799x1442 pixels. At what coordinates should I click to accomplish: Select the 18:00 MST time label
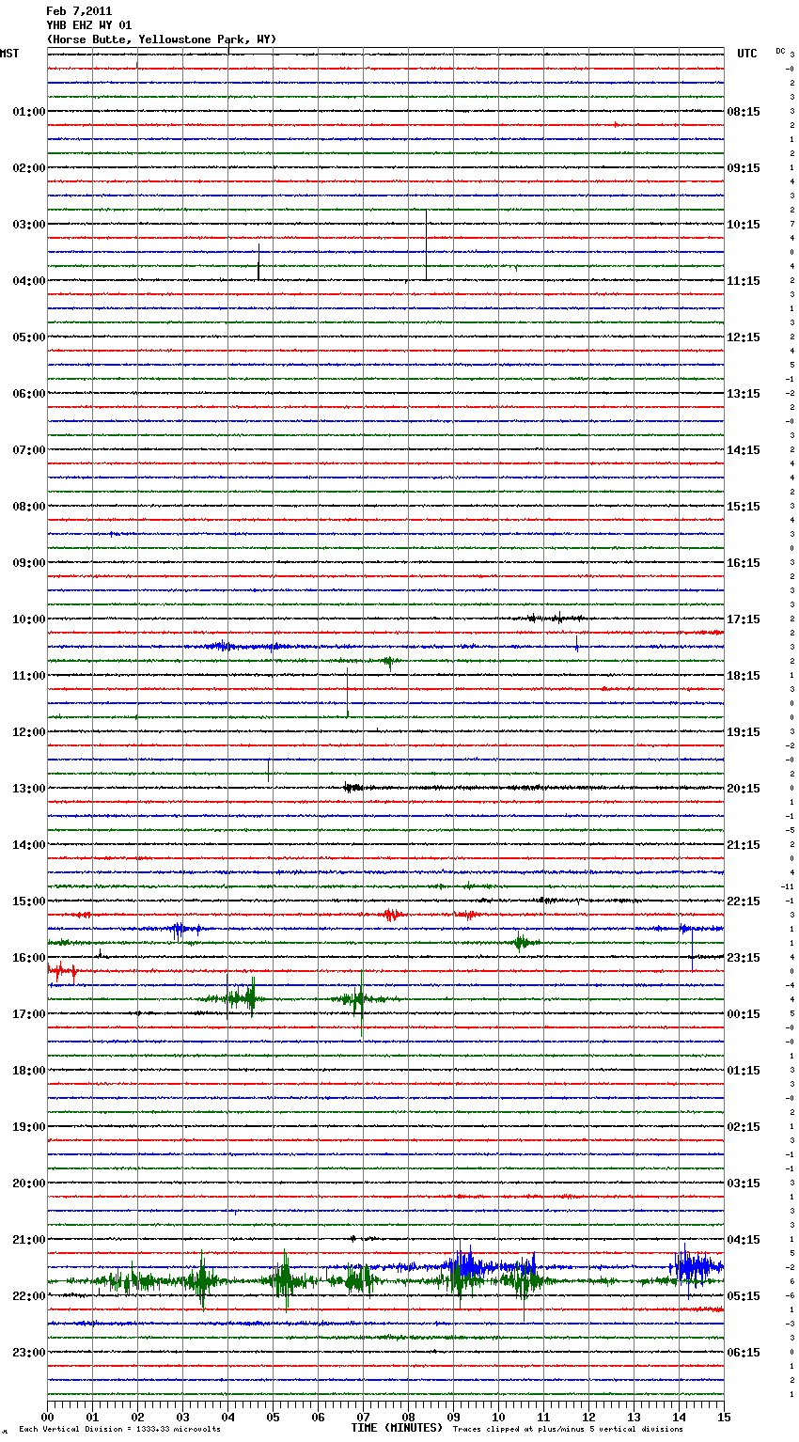click(29, 1071)
